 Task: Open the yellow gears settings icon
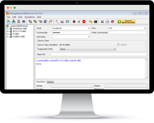point(91,22)
